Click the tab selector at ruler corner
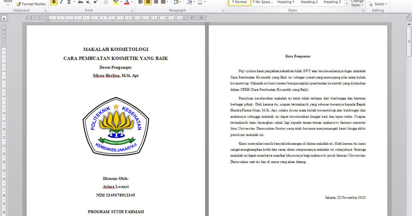 pos(4,18)
